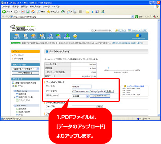Click the インターネット zone status bar entry
Screen dimensions: 161x144
coord(144,118)
